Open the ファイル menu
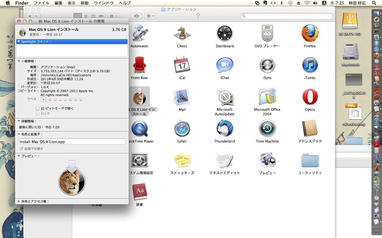Image resolution: width=382 pixels, height=238 pixels. [x=41, y=3]
